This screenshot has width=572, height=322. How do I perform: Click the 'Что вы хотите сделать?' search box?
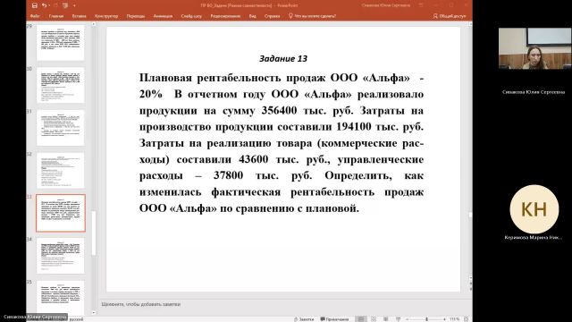pos(312,16)
